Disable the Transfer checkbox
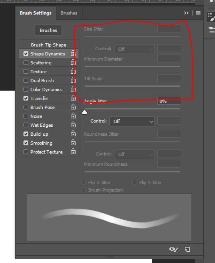 (x=26, y=98)
